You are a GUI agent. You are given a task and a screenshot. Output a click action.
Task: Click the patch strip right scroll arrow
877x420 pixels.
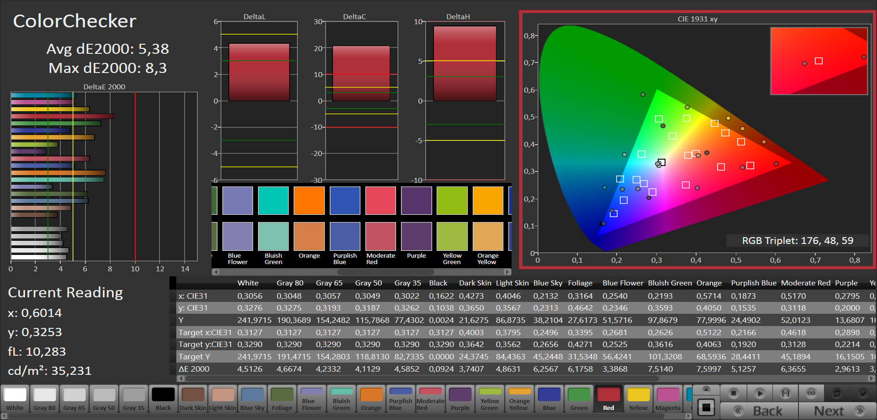coord(689,416)
